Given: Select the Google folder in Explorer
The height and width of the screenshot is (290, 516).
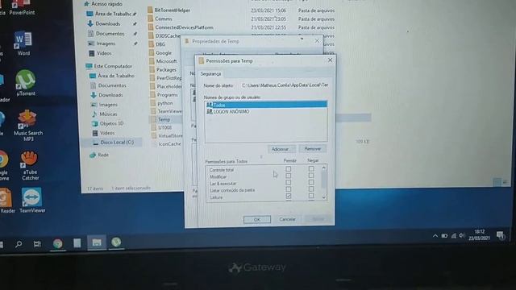Looking at the screenshot, I should click(160, 52).
